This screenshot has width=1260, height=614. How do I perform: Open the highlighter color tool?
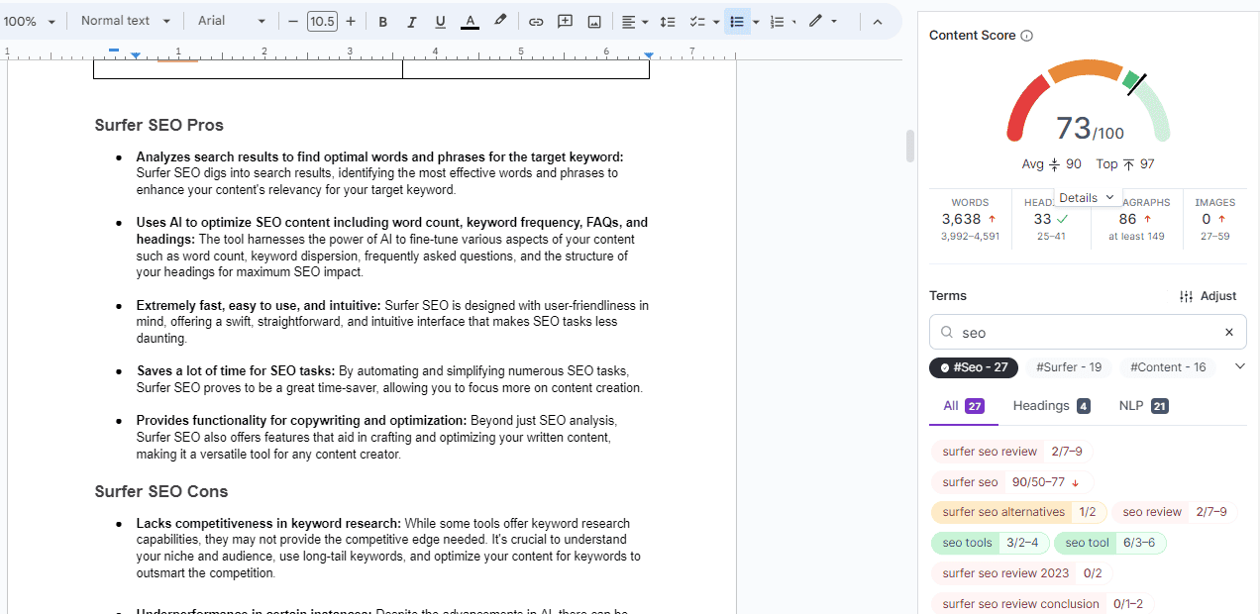tap(499, 20)
